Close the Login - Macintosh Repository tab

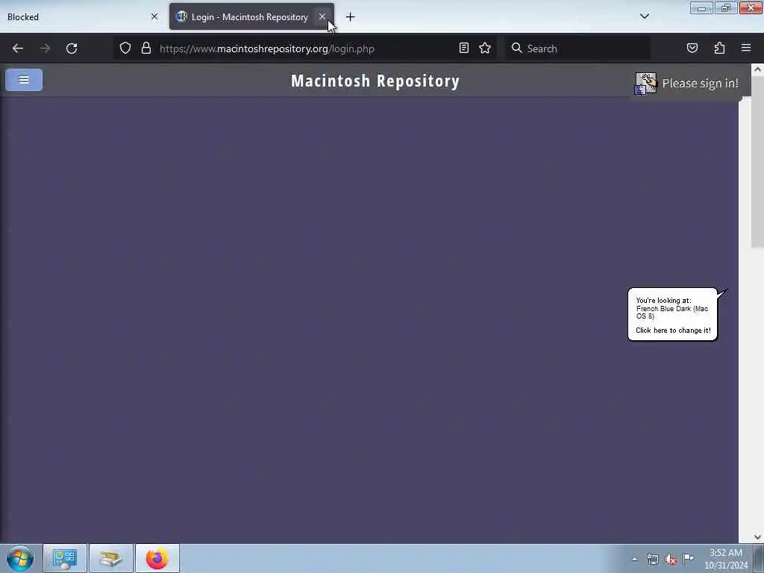(322, 16)
